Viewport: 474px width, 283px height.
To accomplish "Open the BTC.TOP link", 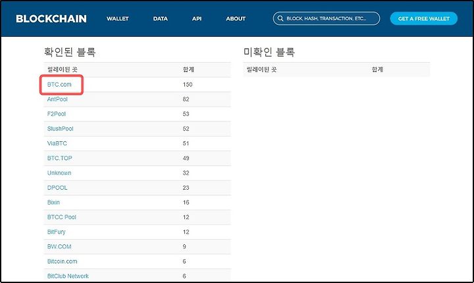I will point(59,158).
